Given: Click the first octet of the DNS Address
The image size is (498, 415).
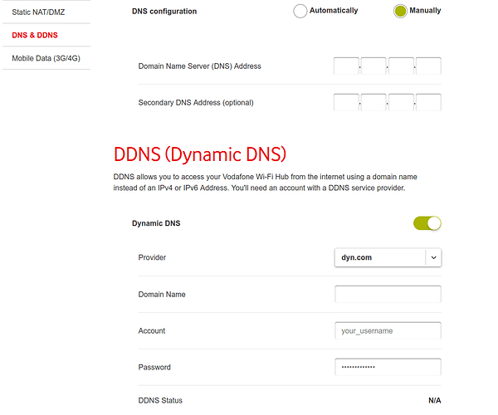Looking at the screenshot, I should point(346,66).
